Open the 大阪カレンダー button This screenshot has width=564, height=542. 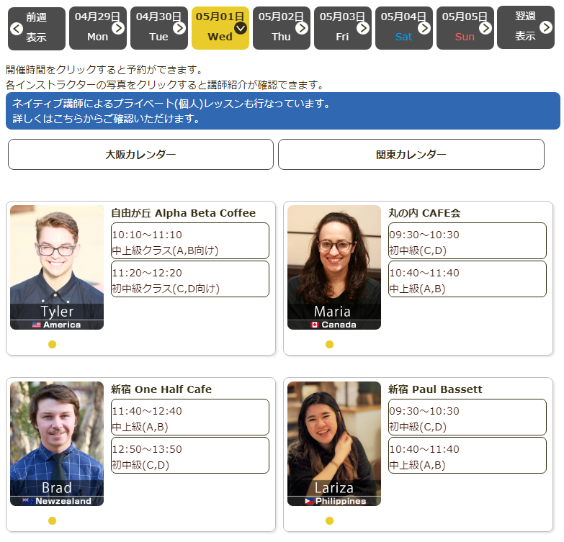tap(140, 155)
